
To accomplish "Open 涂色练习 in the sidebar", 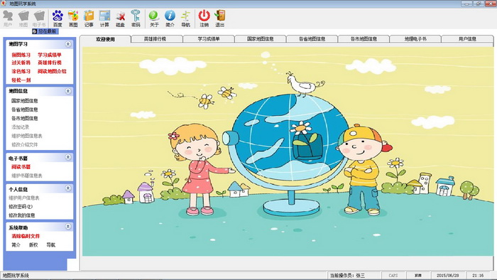I will (21, 71).
